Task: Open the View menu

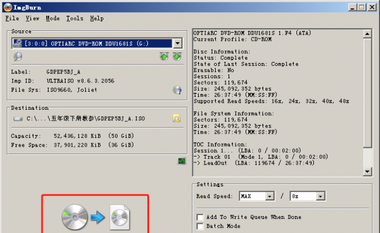Action: pos(33,18)
